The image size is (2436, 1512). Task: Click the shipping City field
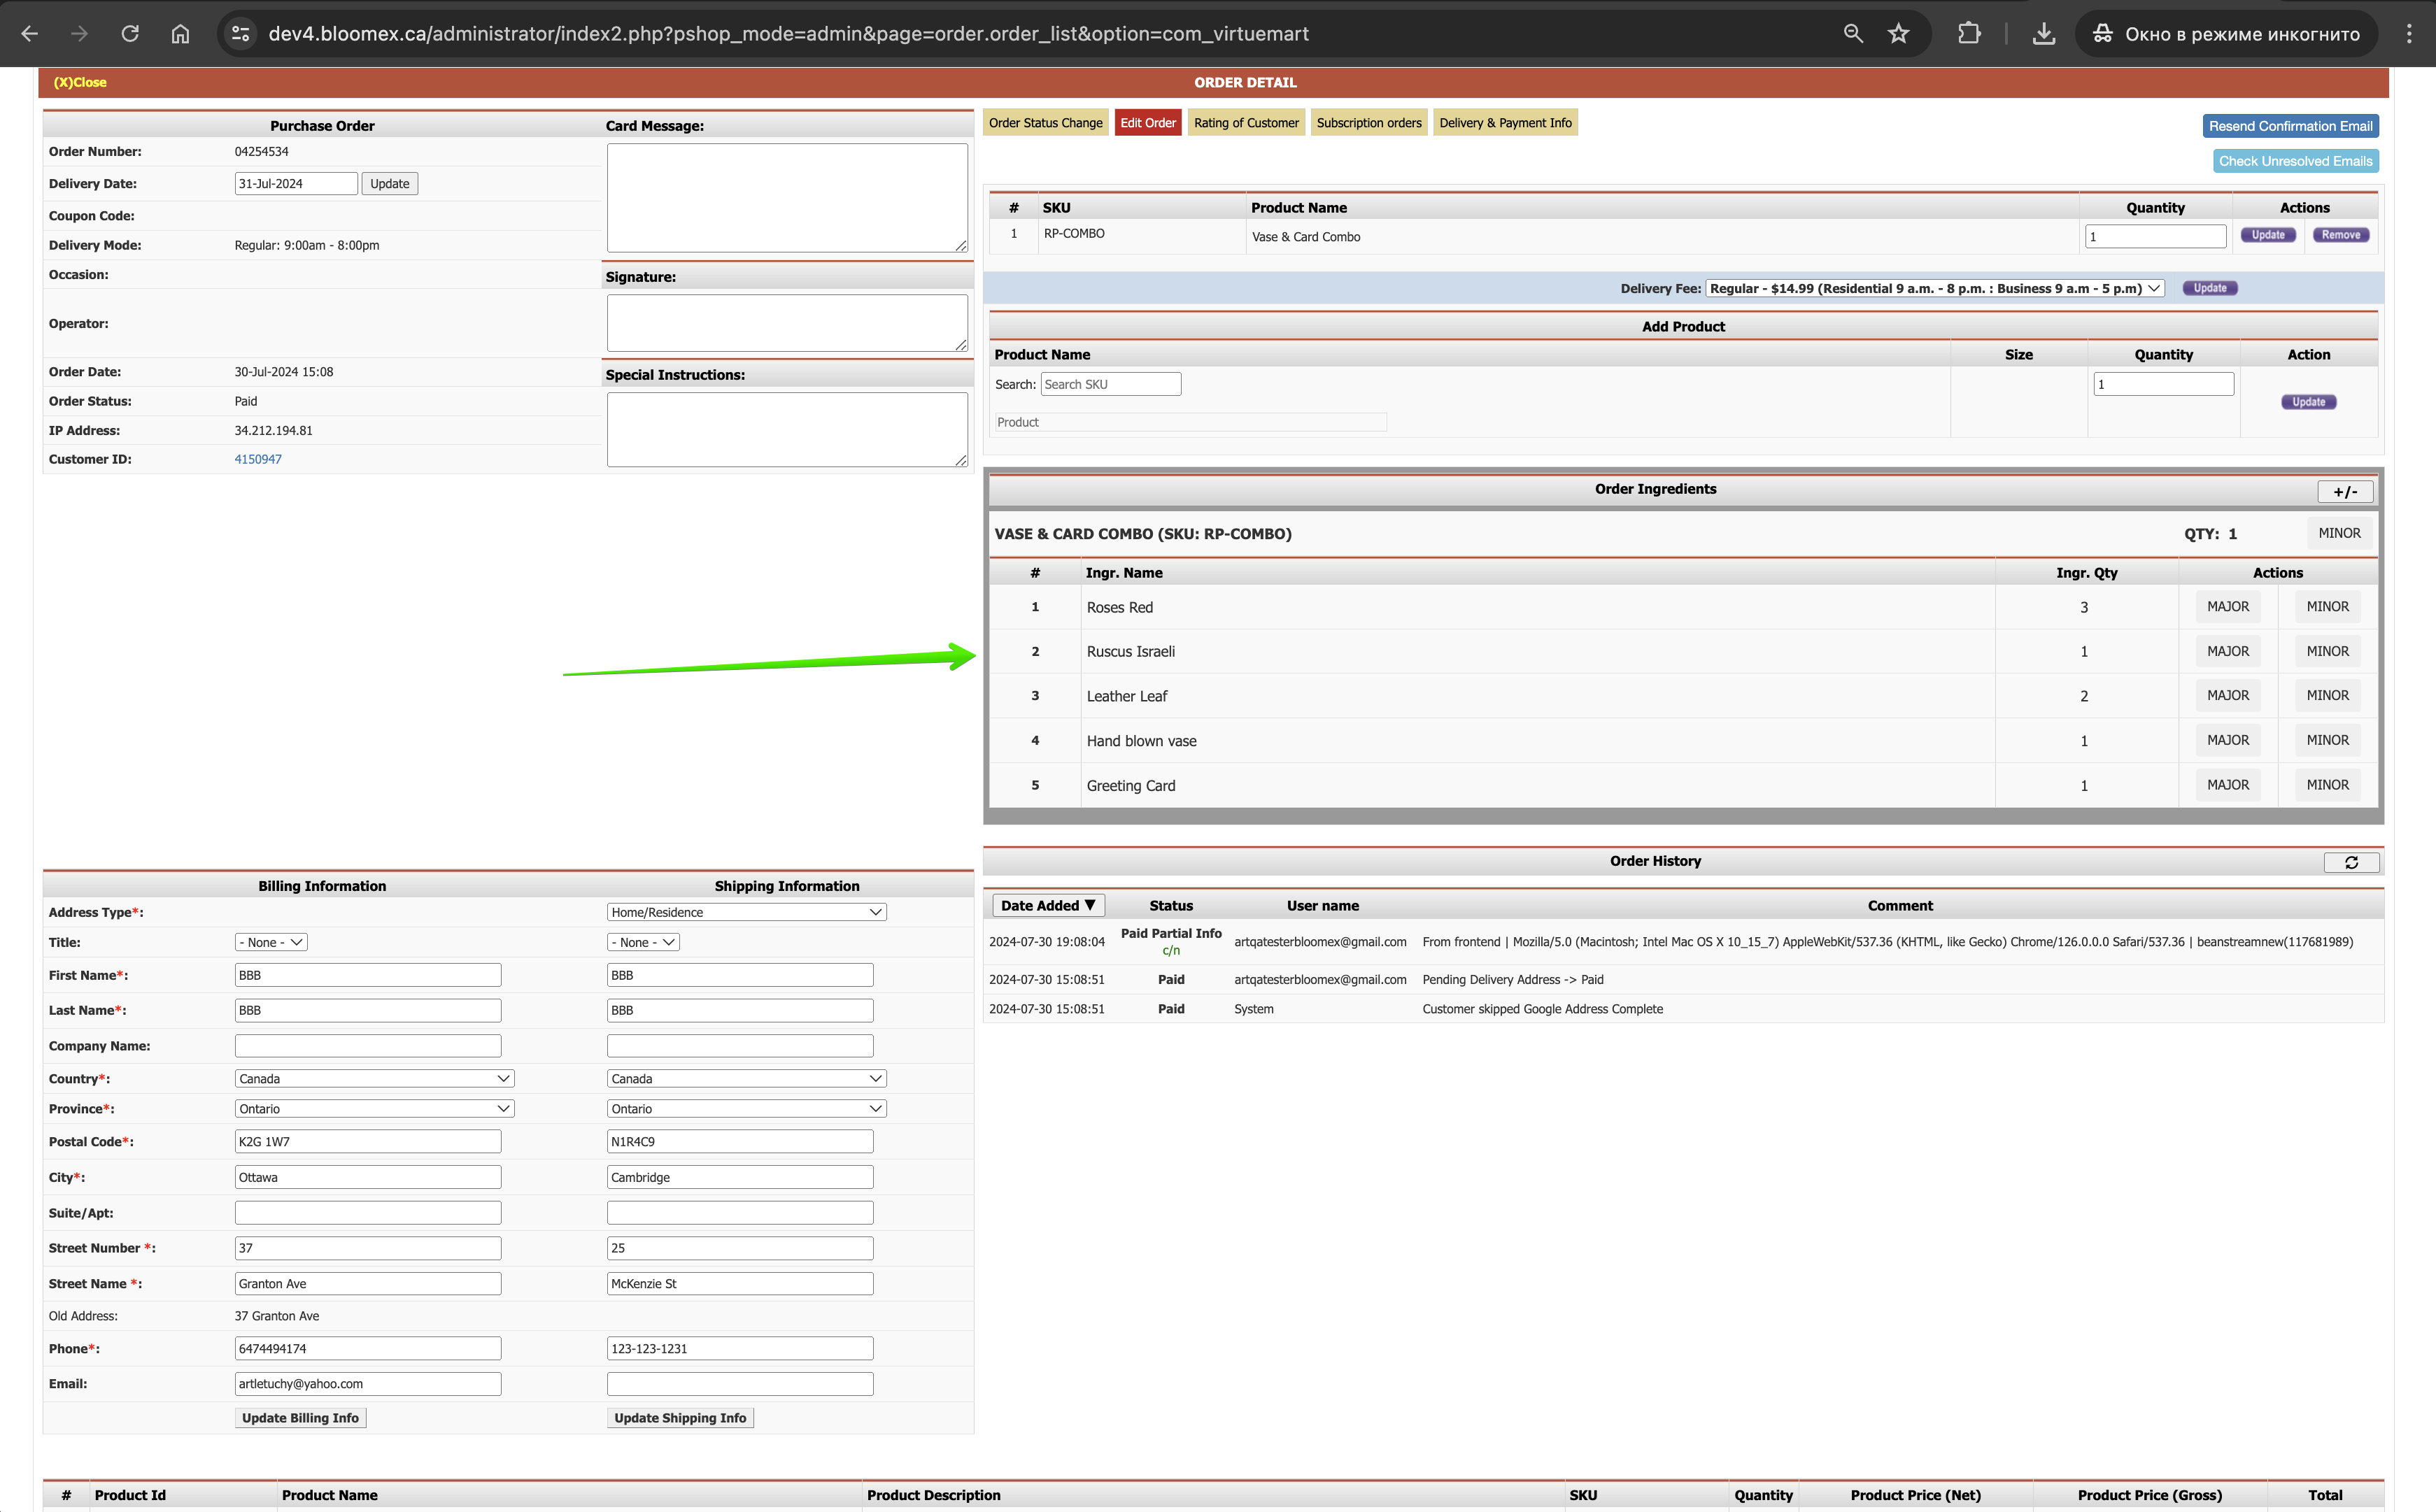click(x=740, y=1177)
